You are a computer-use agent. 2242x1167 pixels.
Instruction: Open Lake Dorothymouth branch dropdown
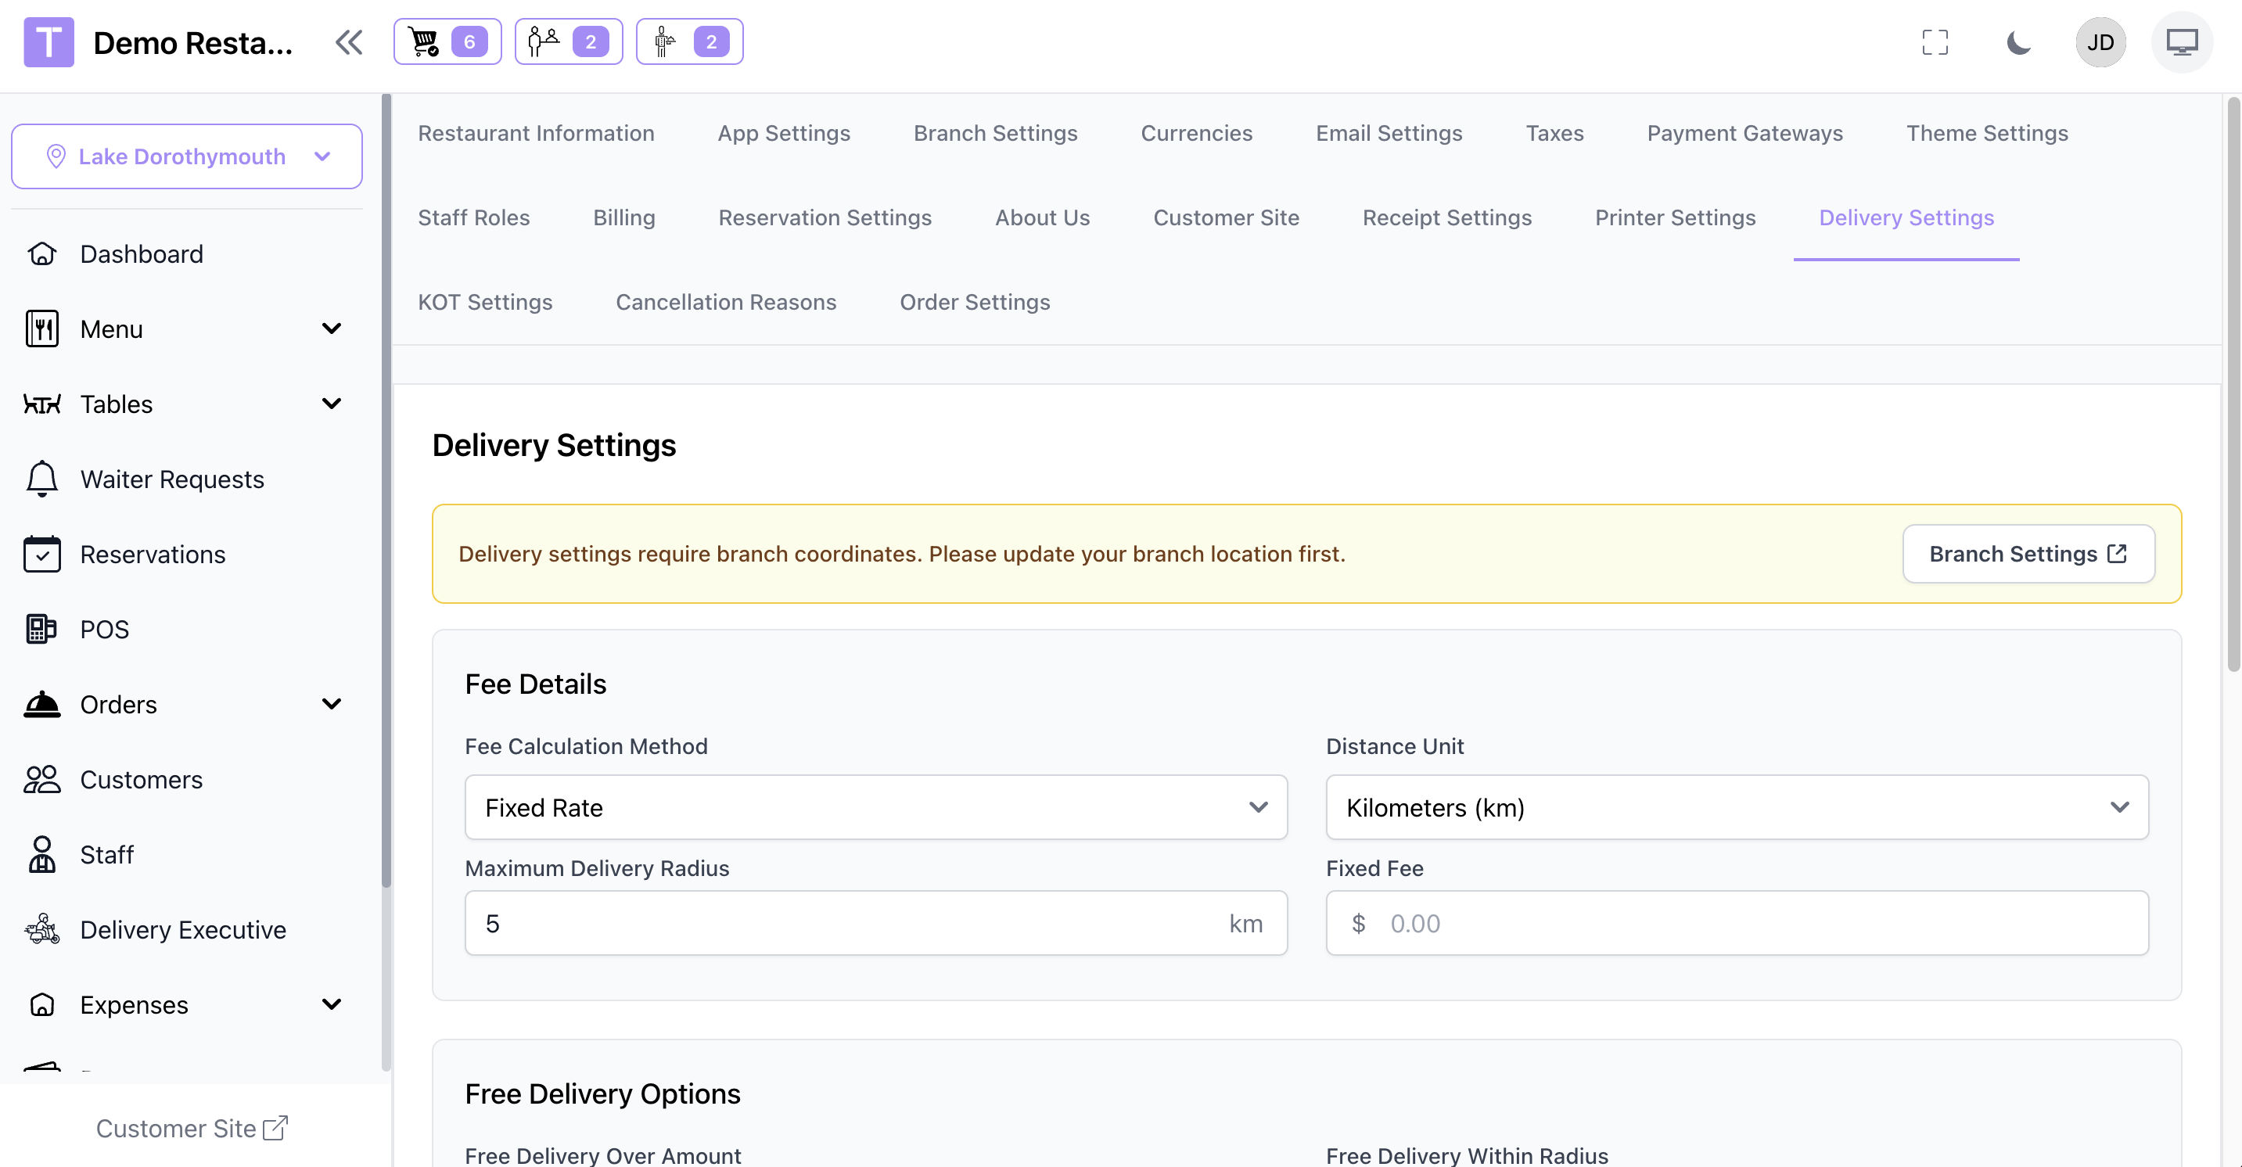click(x=186, y=156)
